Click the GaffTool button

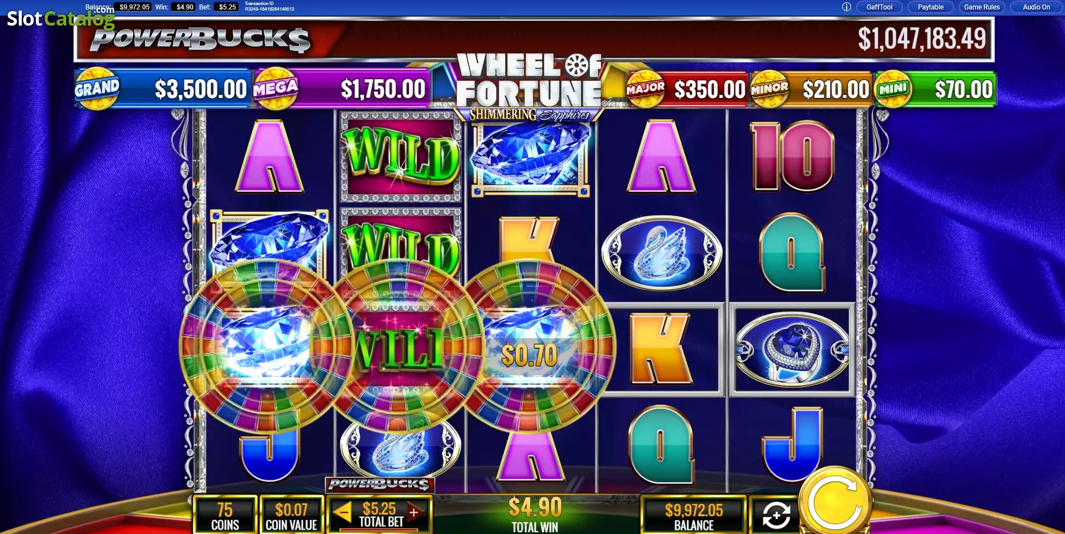(x=879, y=7)
